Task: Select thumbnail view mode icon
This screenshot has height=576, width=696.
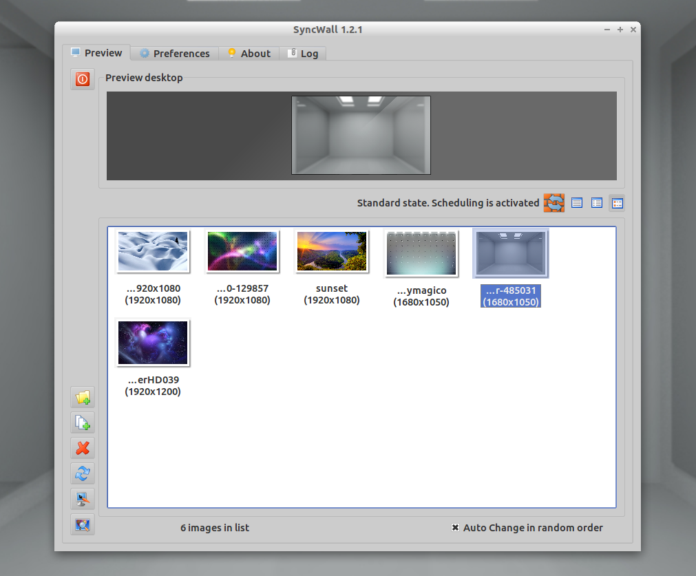Action: coord(617,203)
